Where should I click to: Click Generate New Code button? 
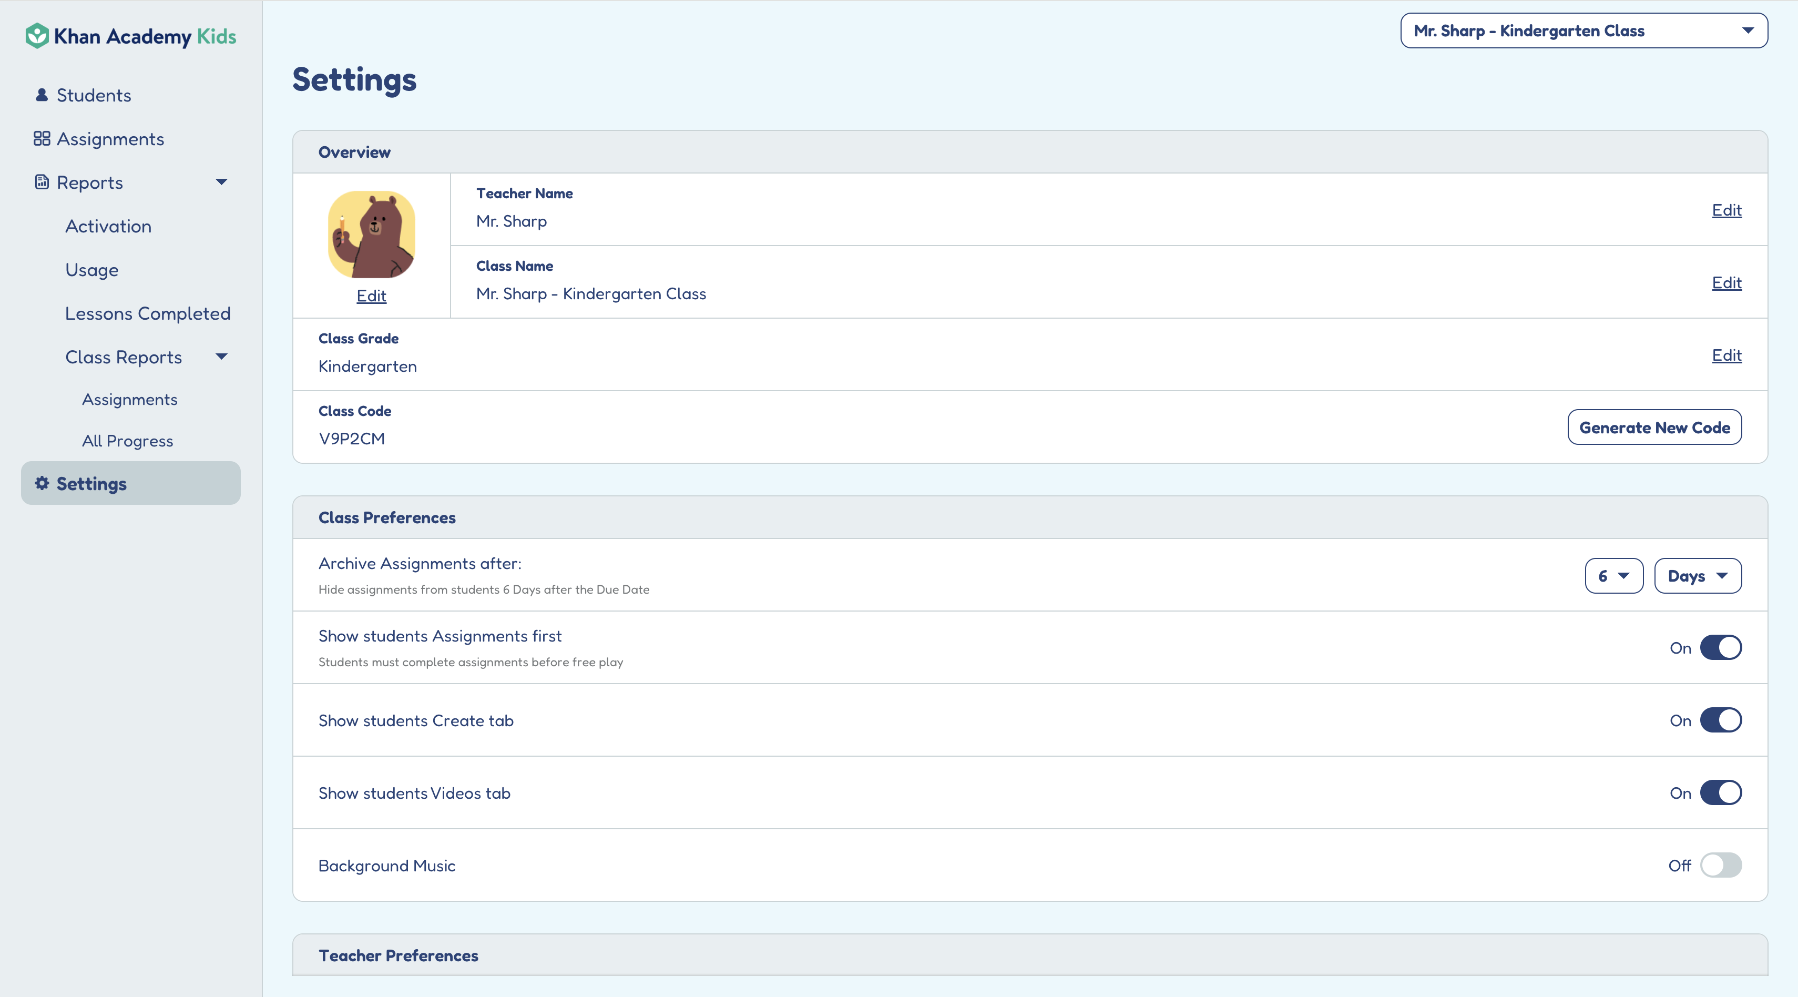pyautogui.click(x=1654, y=426)
